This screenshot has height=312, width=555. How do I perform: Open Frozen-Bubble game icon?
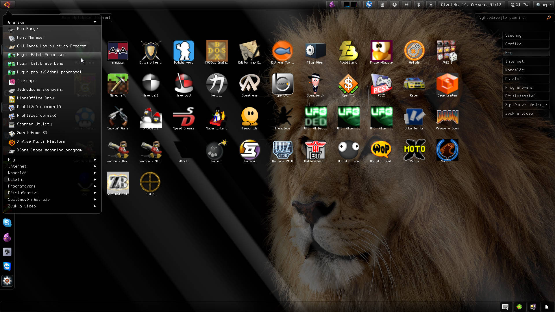coord(381,51)
